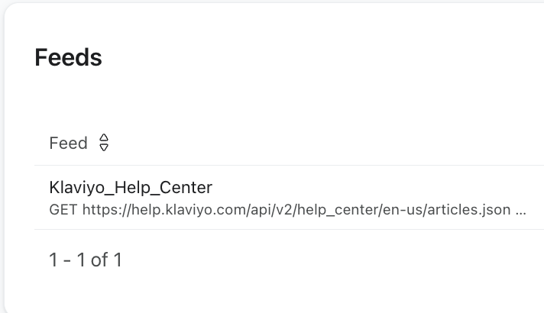Click the "of 1" total count

[106, 260]
